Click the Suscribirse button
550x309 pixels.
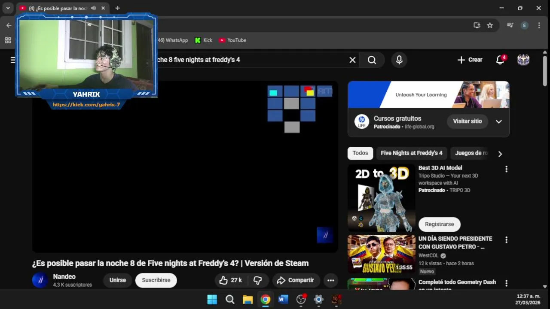pos(156,280)
